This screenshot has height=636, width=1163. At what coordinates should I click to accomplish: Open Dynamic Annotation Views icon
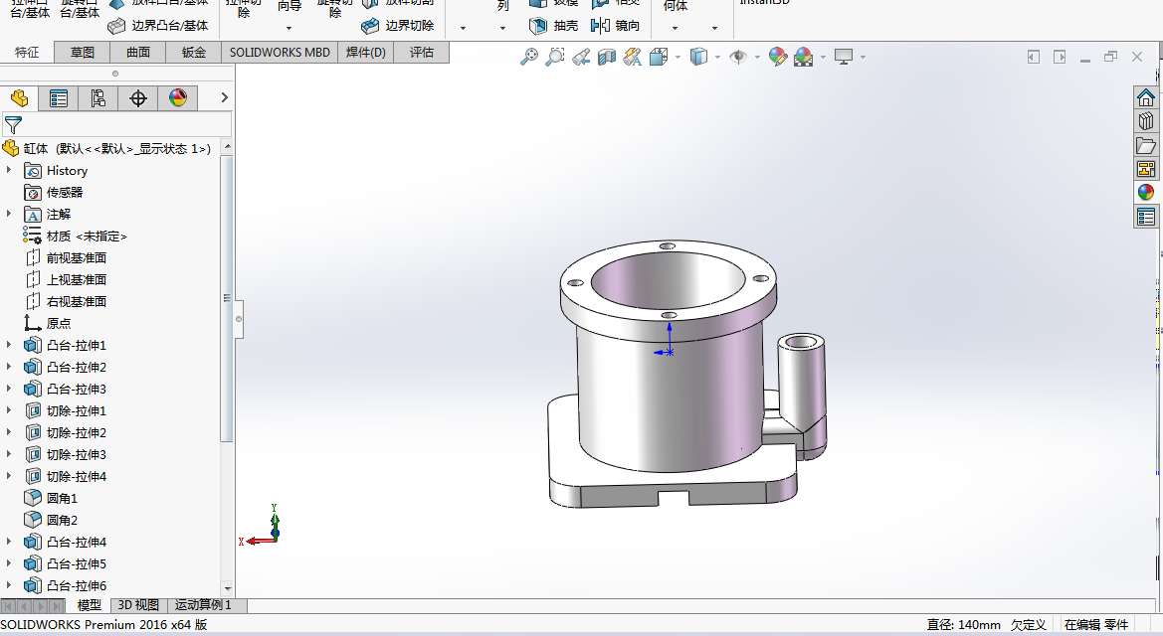tap(632, 57)
